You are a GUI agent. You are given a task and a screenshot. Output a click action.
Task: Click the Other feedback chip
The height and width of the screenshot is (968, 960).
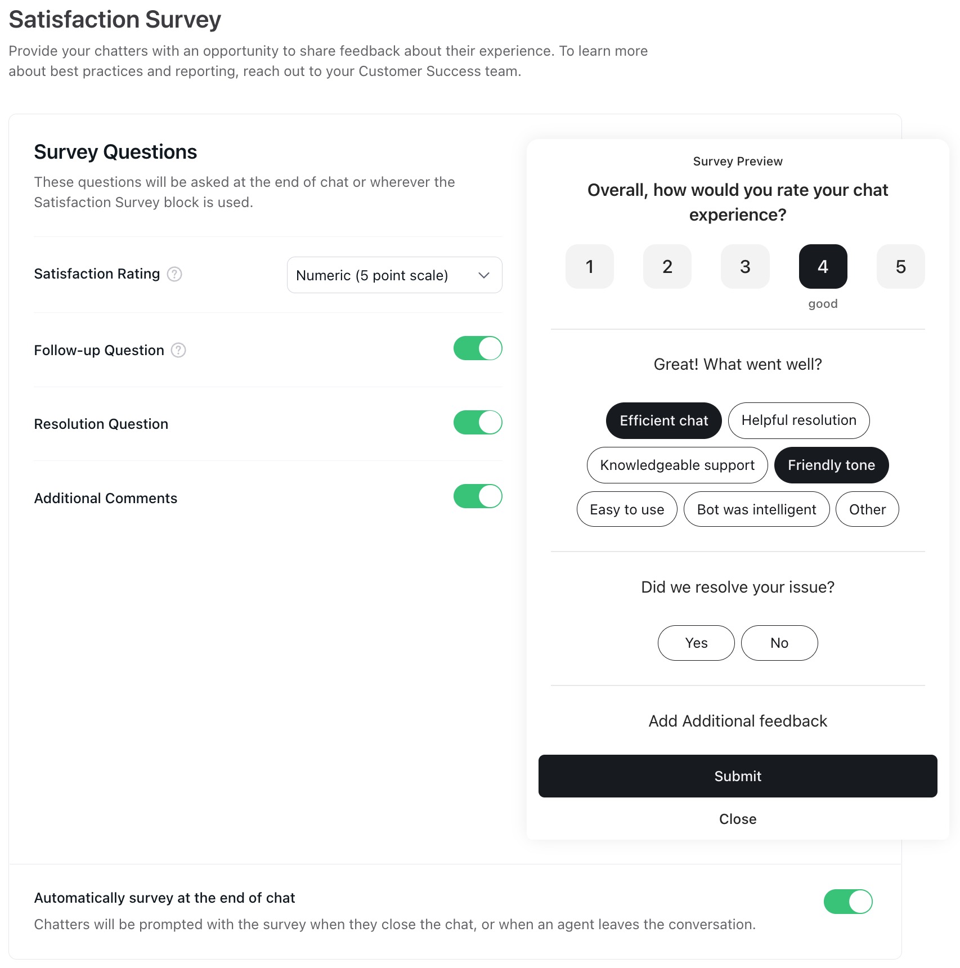point(867,510)
